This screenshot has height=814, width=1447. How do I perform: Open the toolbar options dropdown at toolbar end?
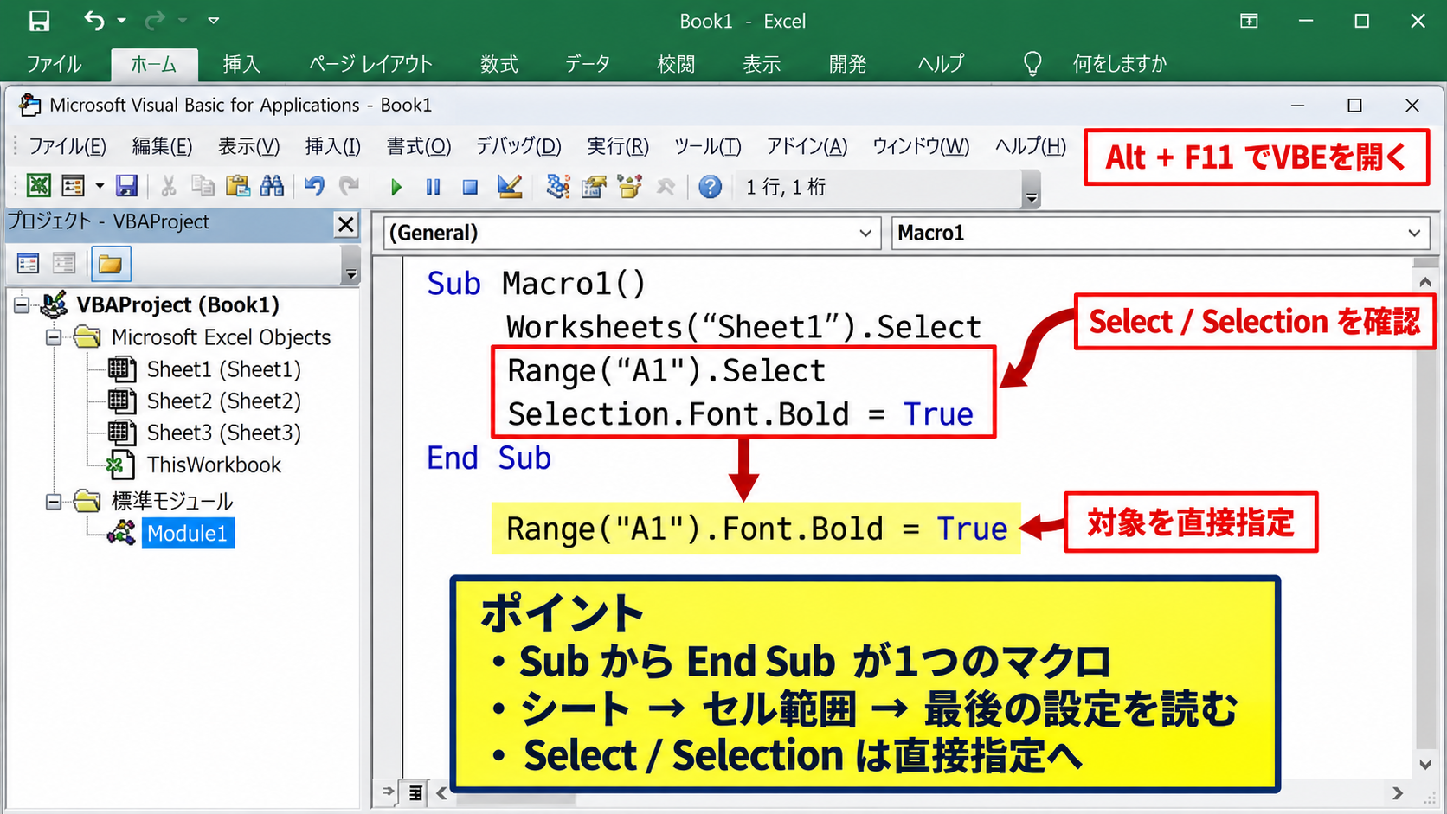point(1031,190)
